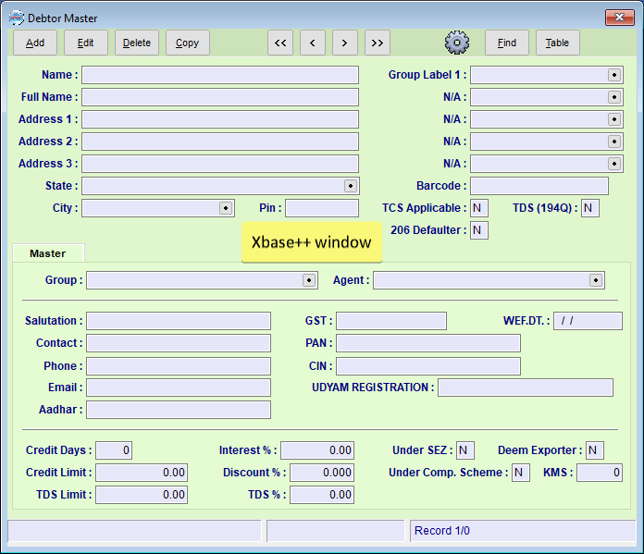Click the Debtor Master title bar icon
This screenshot has height=554, width=644.
pyautogui.click(x=16, y=18)
